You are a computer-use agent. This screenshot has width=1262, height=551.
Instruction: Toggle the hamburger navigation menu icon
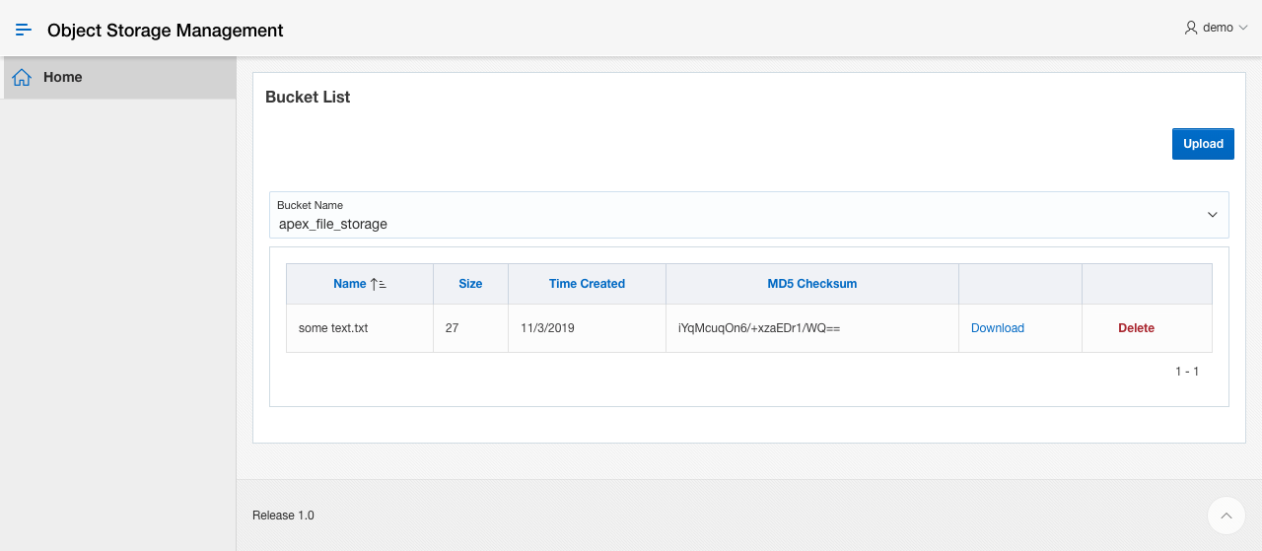[x=24, y=30]
